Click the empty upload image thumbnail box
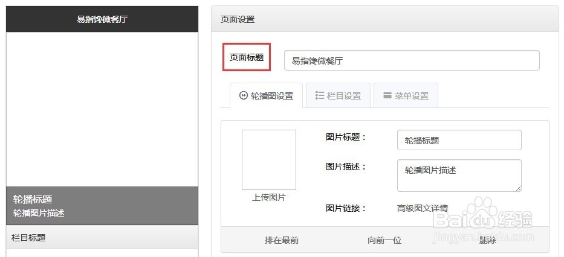The width and height of the screenshot is (564, 257). [x=269, y=160]
